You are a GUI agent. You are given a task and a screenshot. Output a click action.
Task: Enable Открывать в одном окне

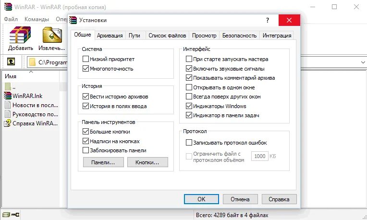click(x=189, y=87)
